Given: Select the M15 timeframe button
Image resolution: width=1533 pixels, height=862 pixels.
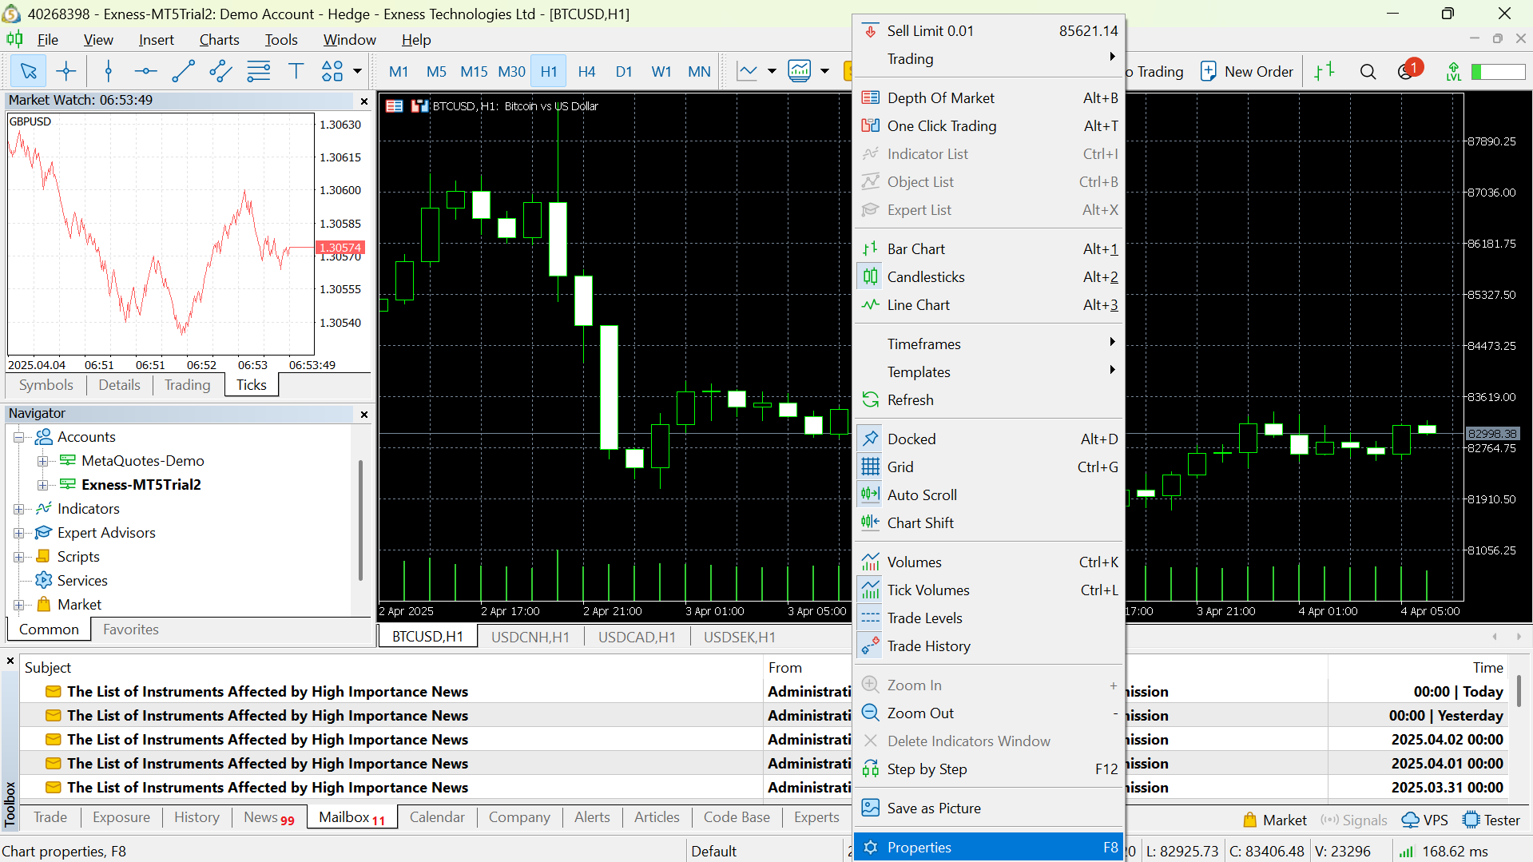Looking at the screenshot, I should (474, 71).
